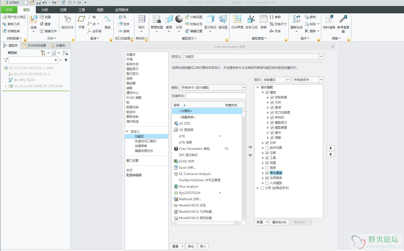
Task: Click the 拉伸 extrude tool
Action: [124, 24]
